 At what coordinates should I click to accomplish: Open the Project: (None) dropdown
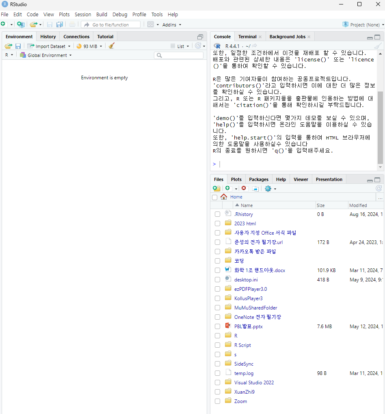pyautogui.click(x=363, y=24)
